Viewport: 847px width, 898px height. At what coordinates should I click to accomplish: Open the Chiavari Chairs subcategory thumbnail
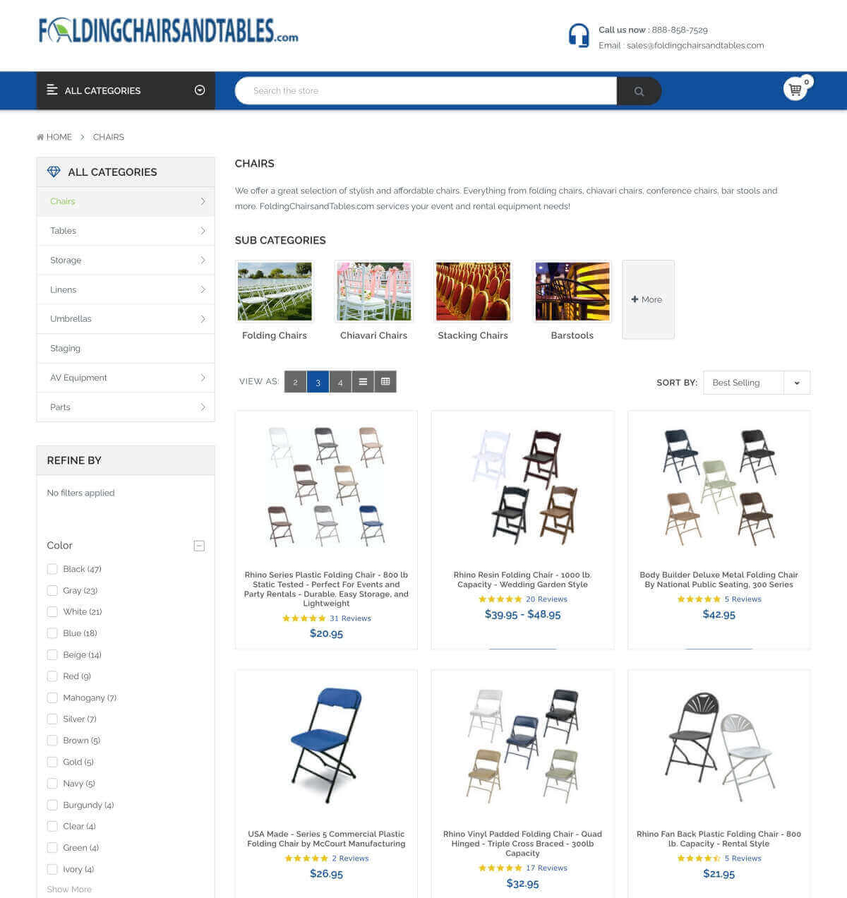pos(373,291)
